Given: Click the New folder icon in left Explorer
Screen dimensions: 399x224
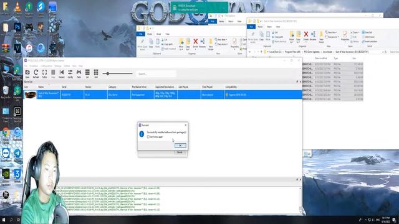Looking at the screenshot, I should pyautogui.click(x=211, y=44).
